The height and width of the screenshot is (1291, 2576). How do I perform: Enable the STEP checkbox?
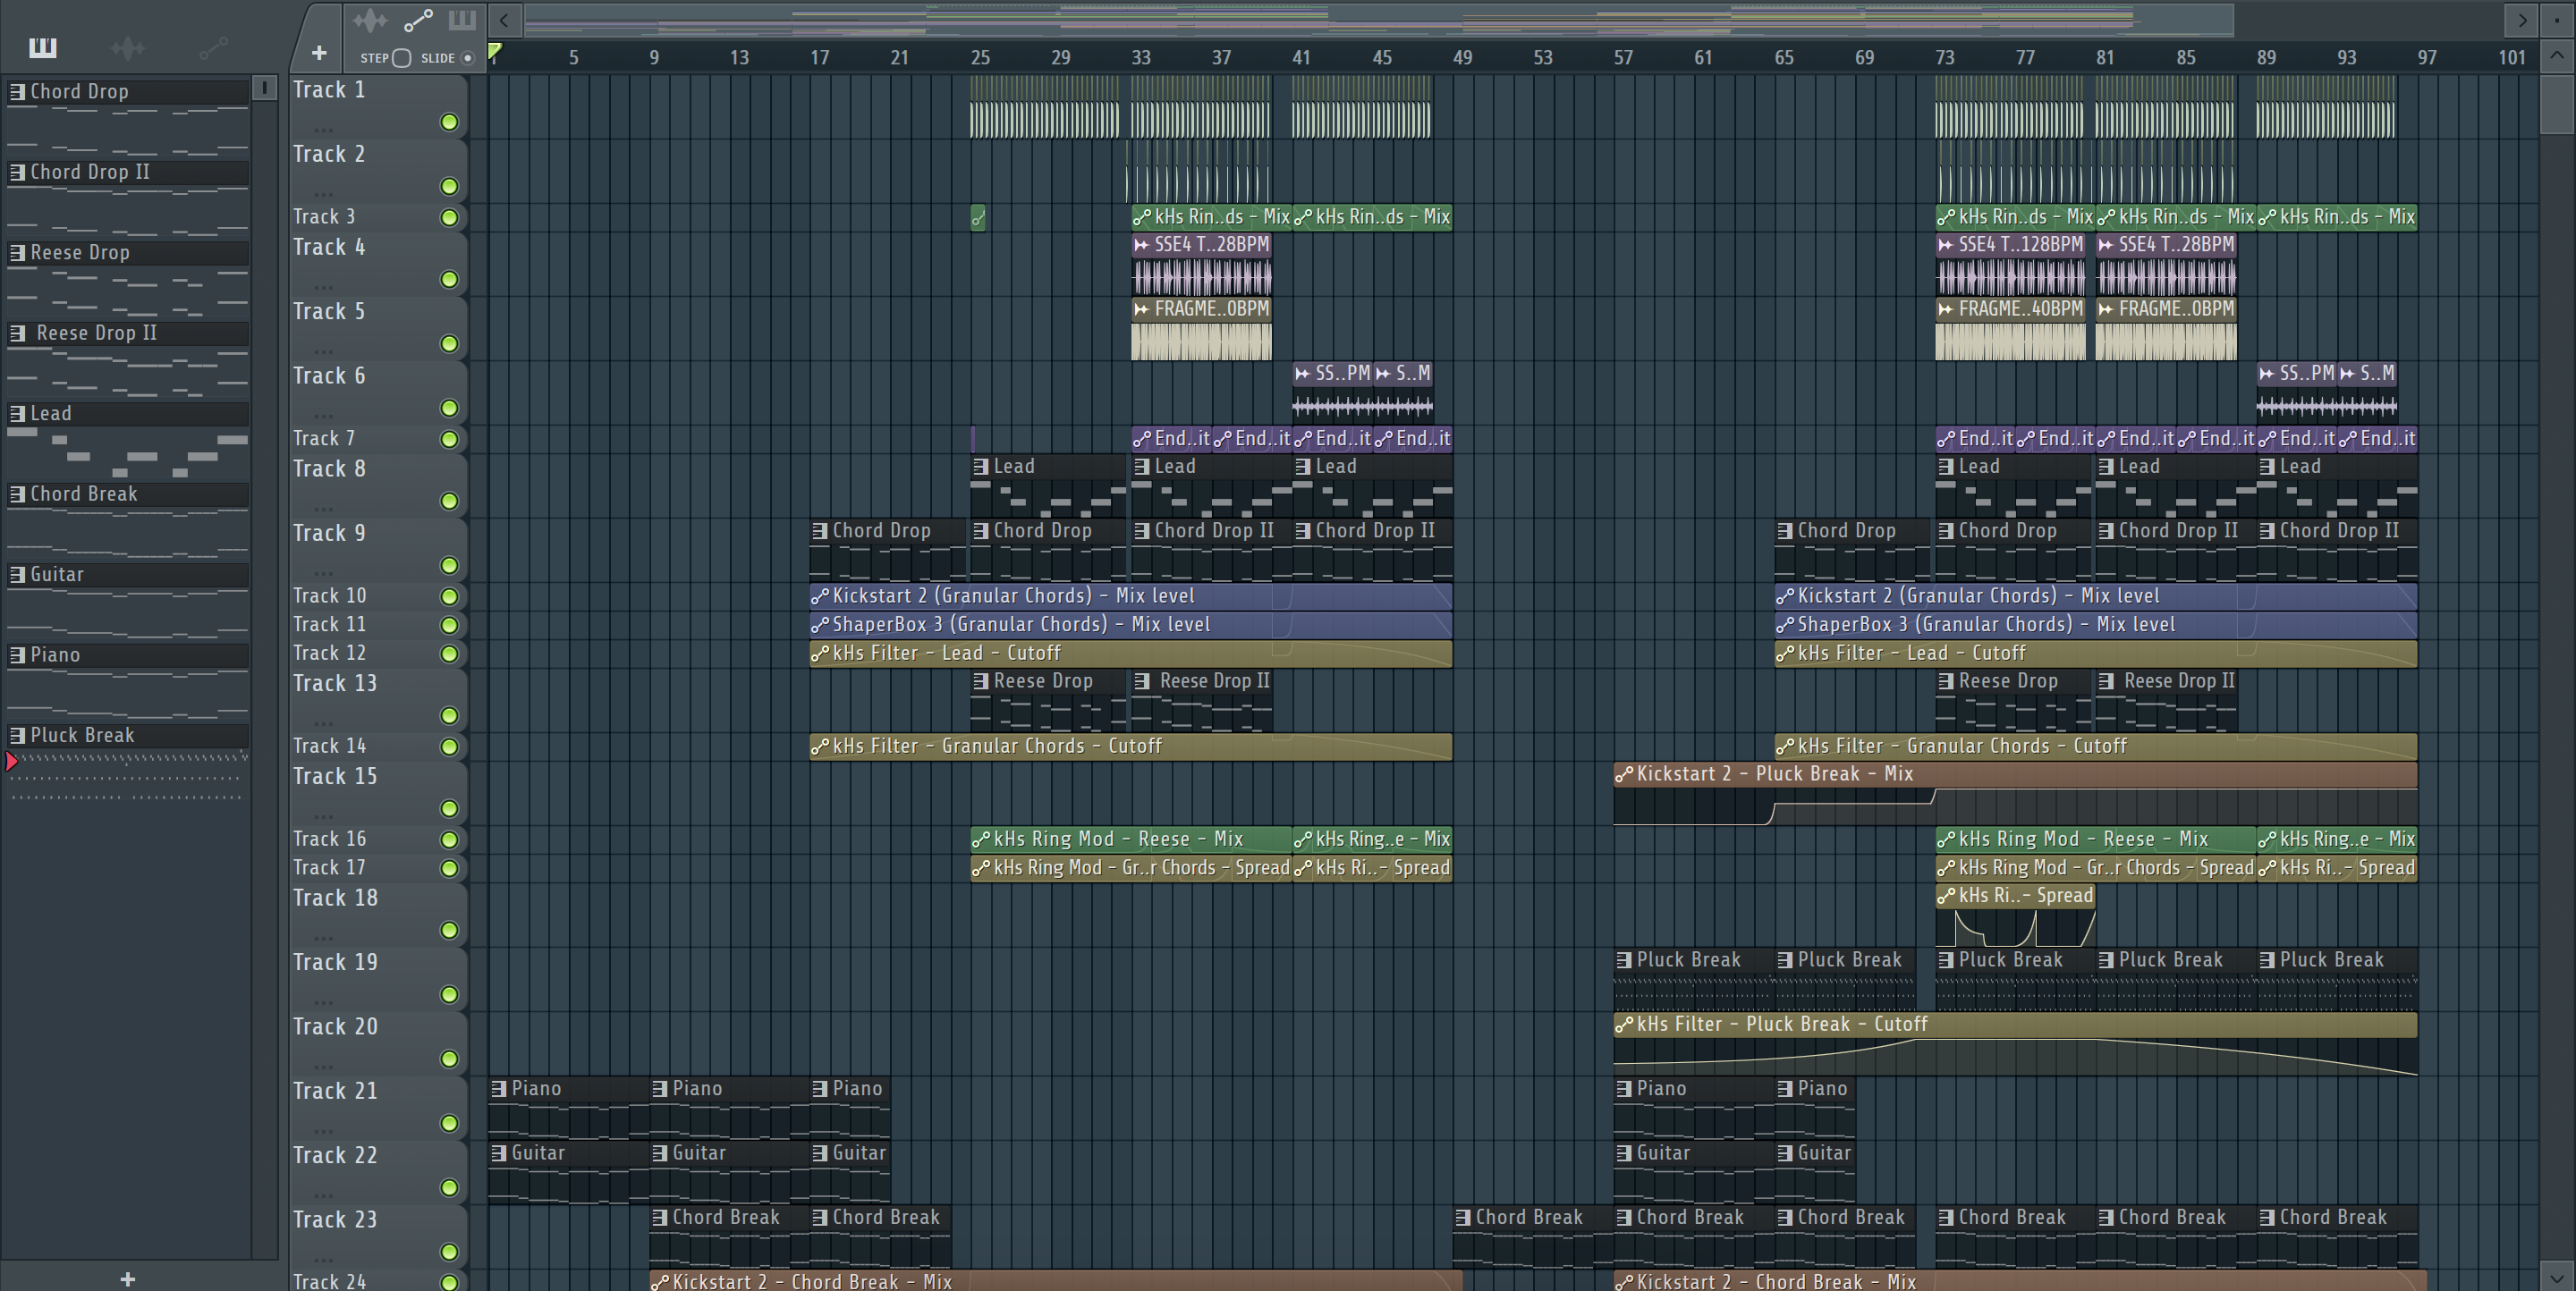point(402,58)
